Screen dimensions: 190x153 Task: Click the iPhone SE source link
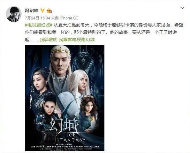point(69,18)
